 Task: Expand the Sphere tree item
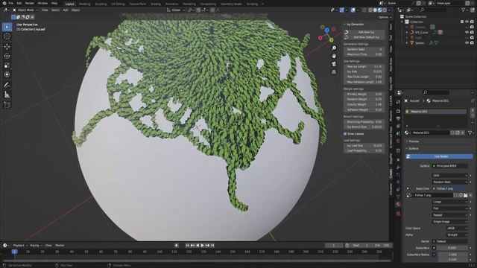pyautogui.click(x=407, y=43)
